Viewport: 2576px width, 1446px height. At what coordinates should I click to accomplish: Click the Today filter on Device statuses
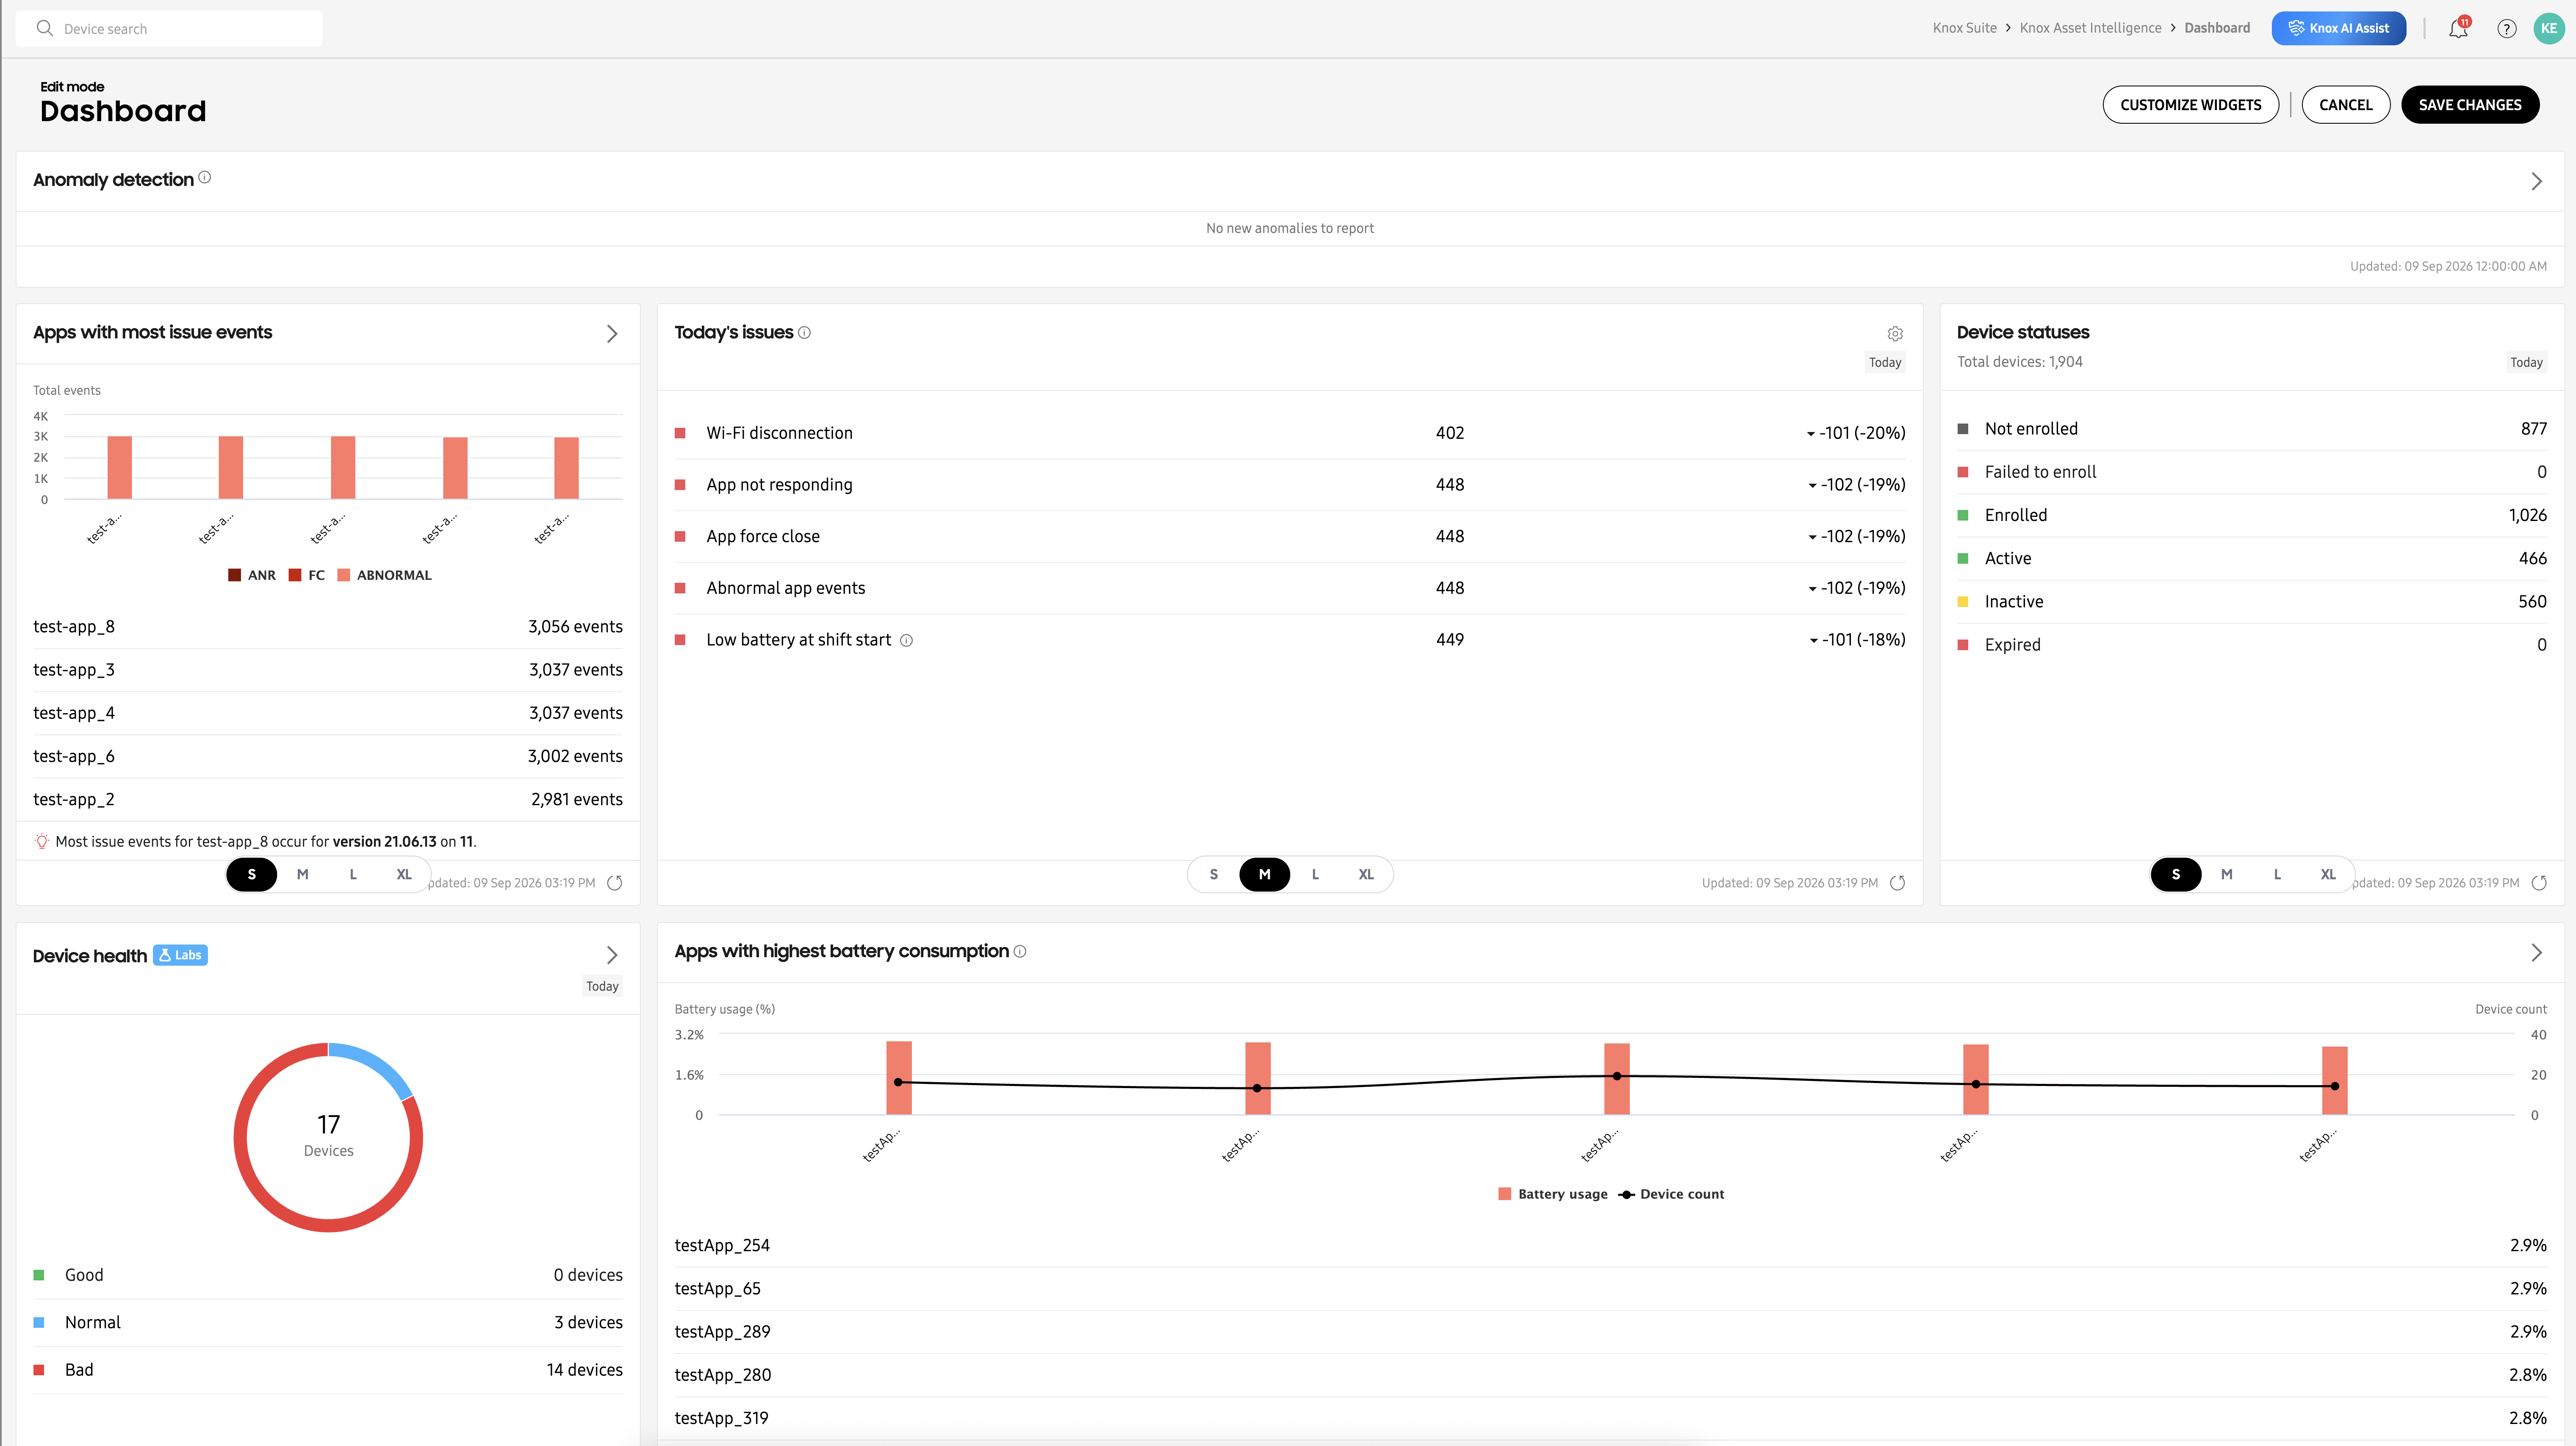point(2526,362)
